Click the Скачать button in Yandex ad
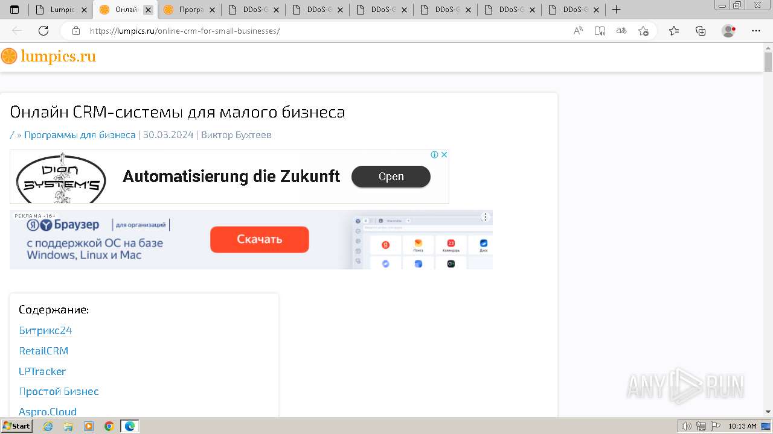Image resolution: width=773 pixels, height=434 pixels. pyautogui.click(x=260, y=239)
